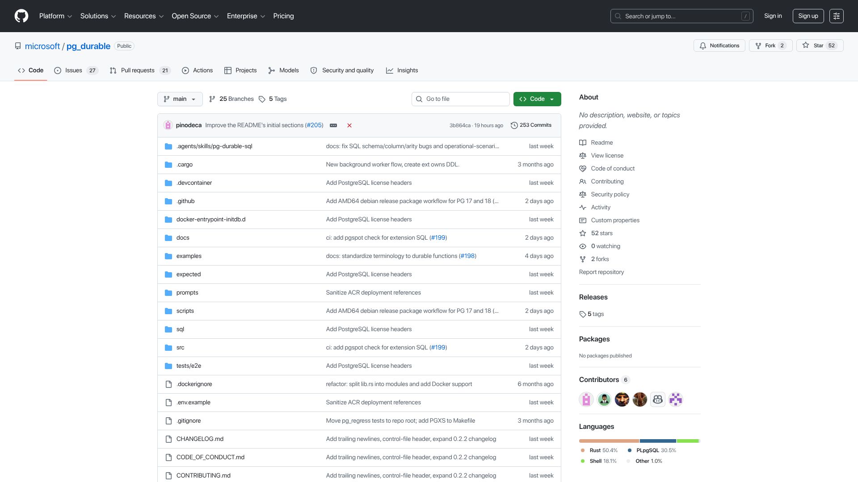The width and height of the screenshot is (858, 482).
Task: Click the Rust segment of language bar
Action: (x=609, y=441)
